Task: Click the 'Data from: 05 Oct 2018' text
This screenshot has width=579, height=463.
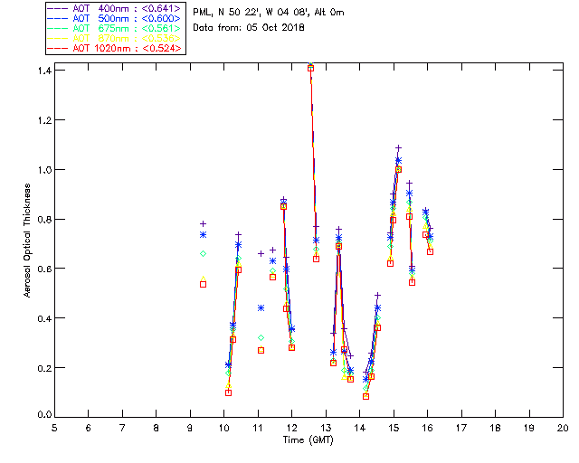Action: [x=249, y=27]
